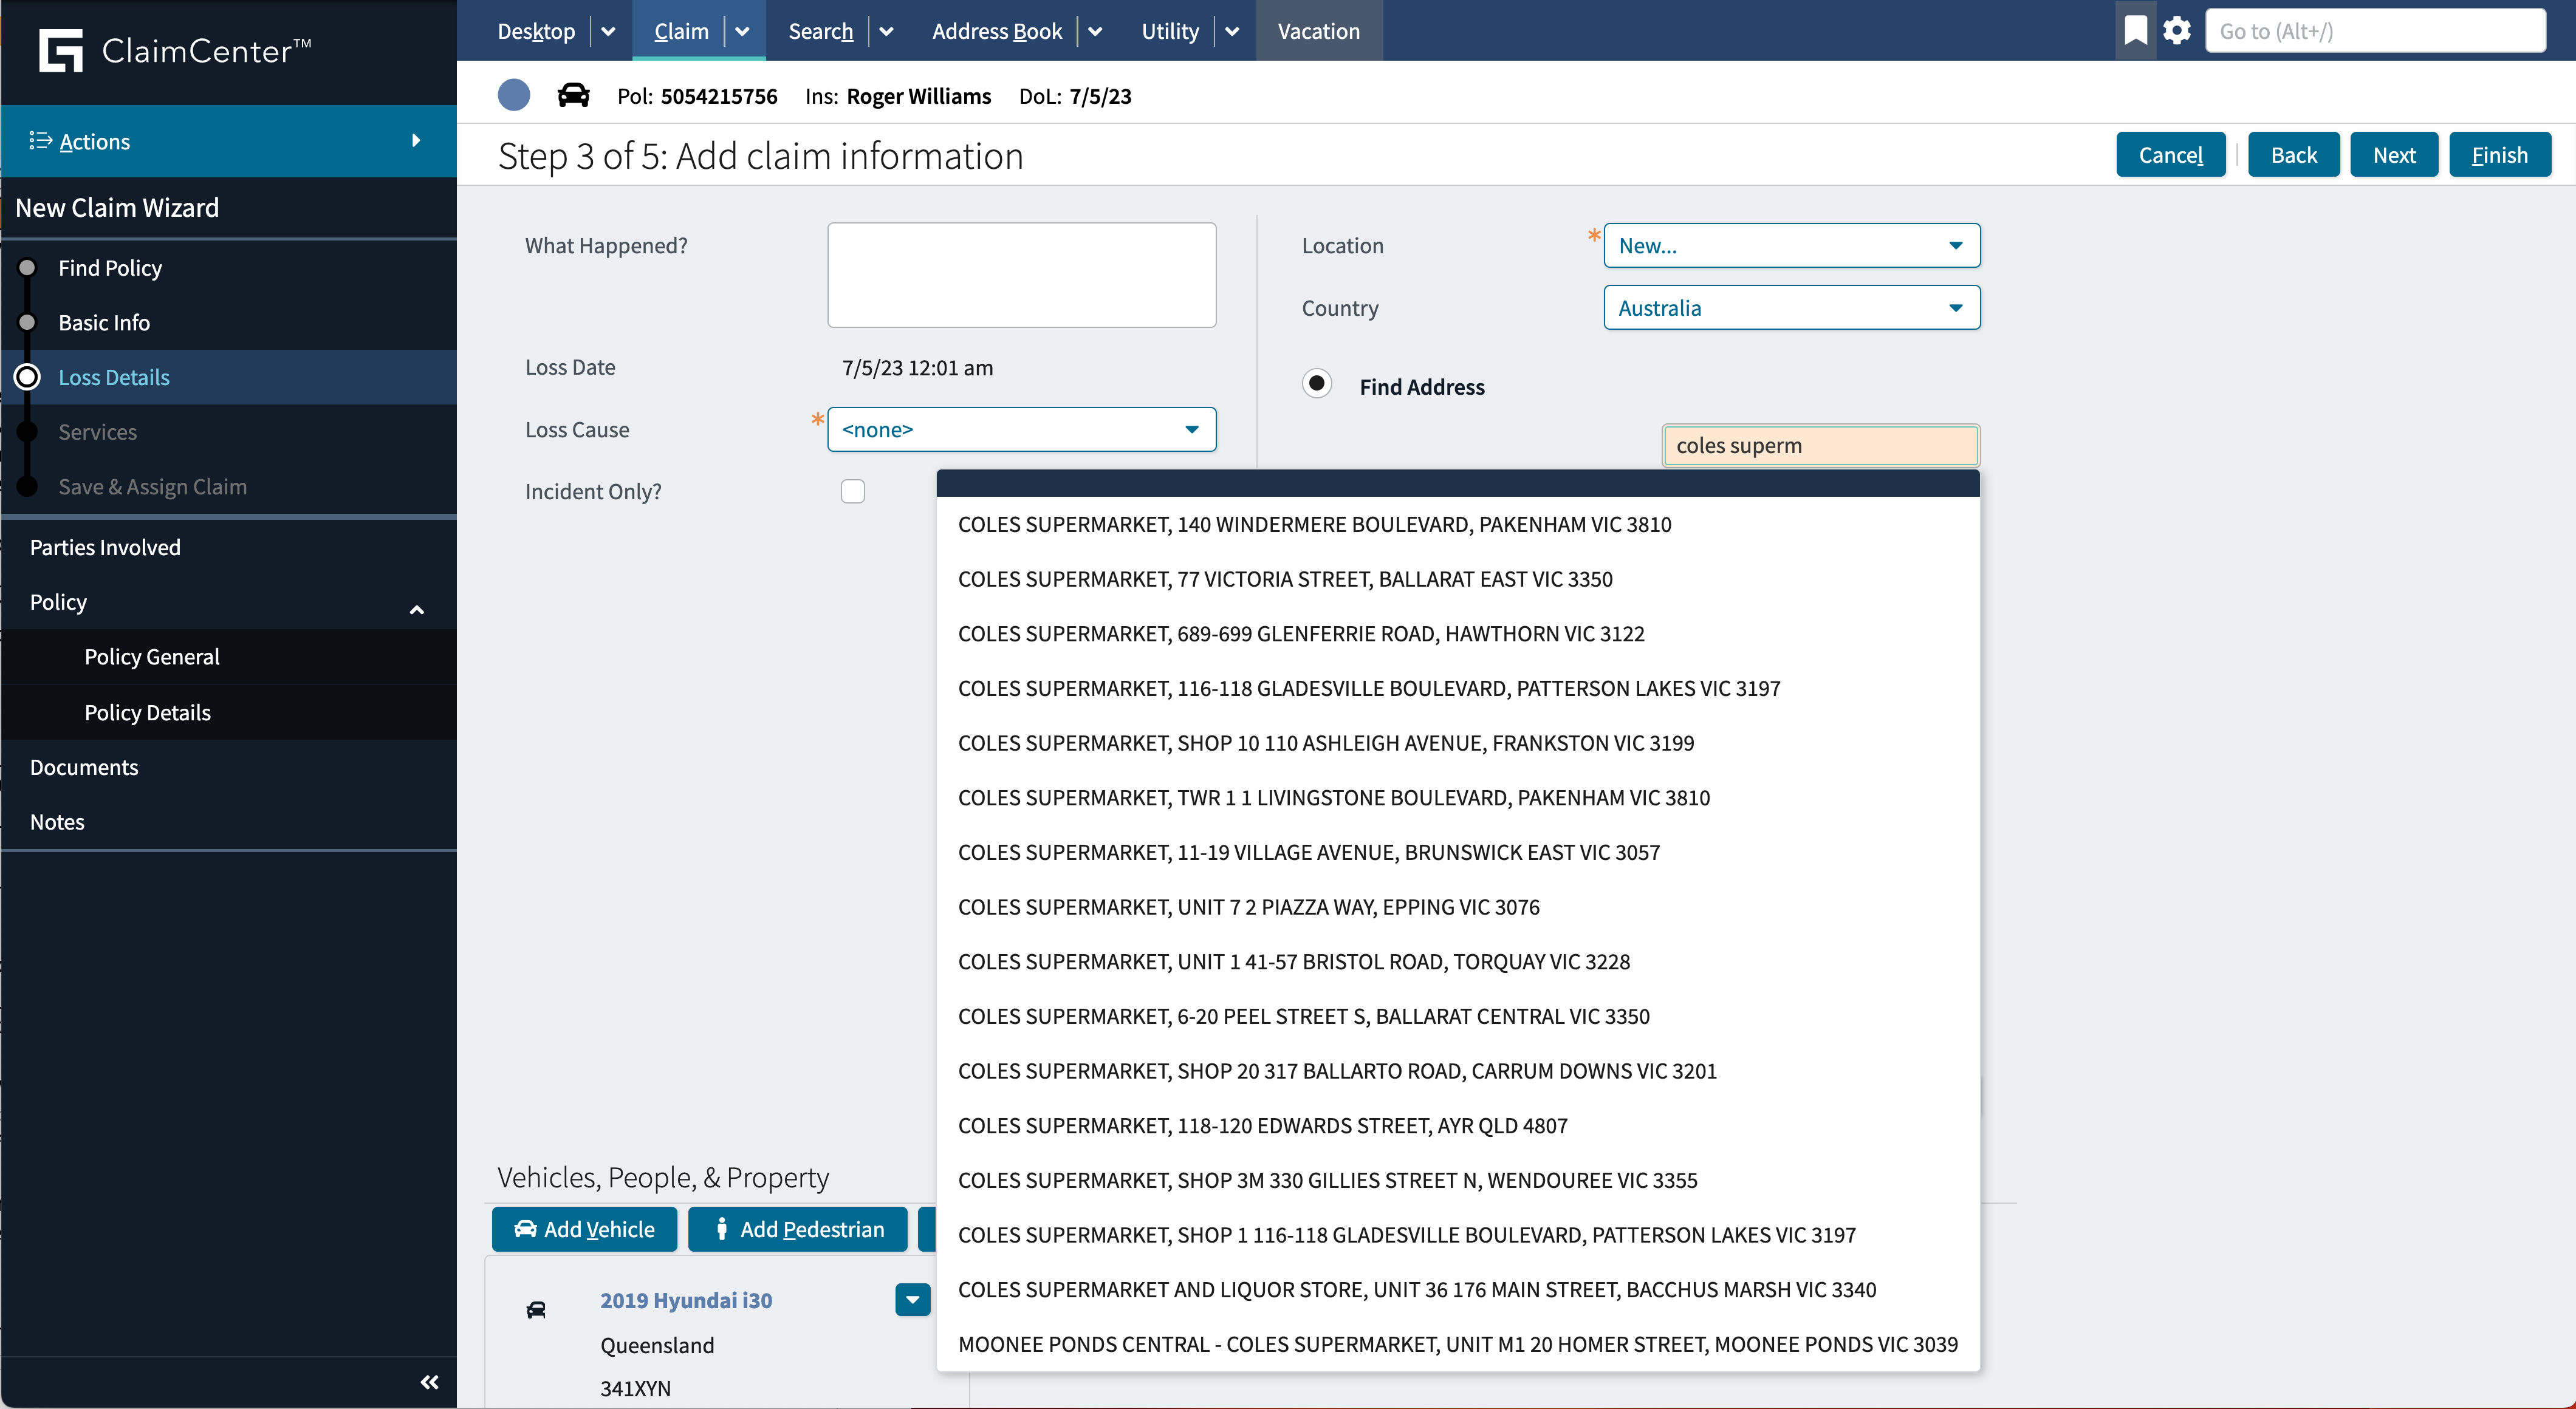Open the settings gear icon
Viewport: 2576px width, 1409px height.
tap(2177, 30)
